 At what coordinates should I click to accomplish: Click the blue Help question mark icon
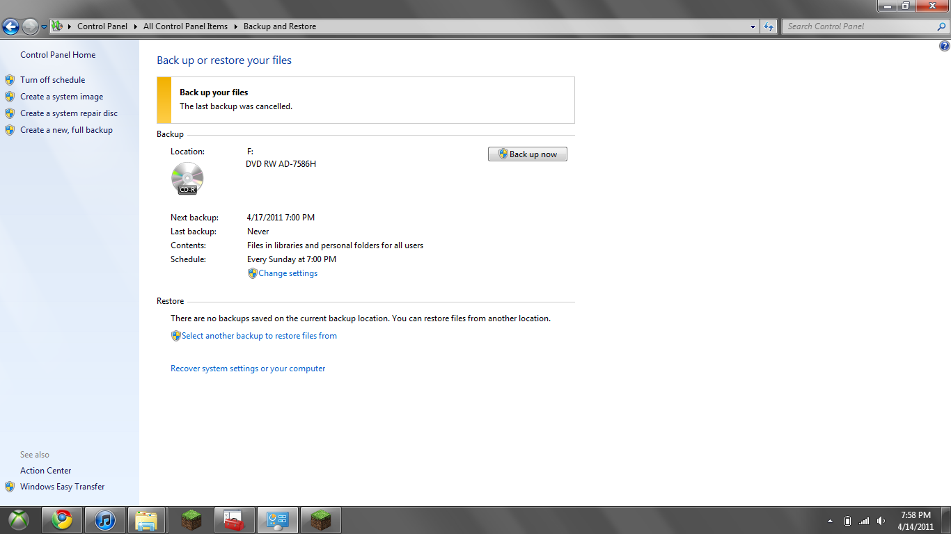(944, 47)
